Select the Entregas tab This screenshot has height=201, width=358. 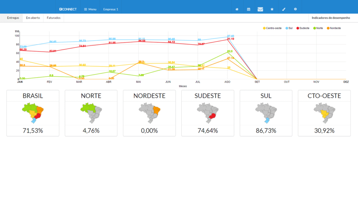coord(13,17)
